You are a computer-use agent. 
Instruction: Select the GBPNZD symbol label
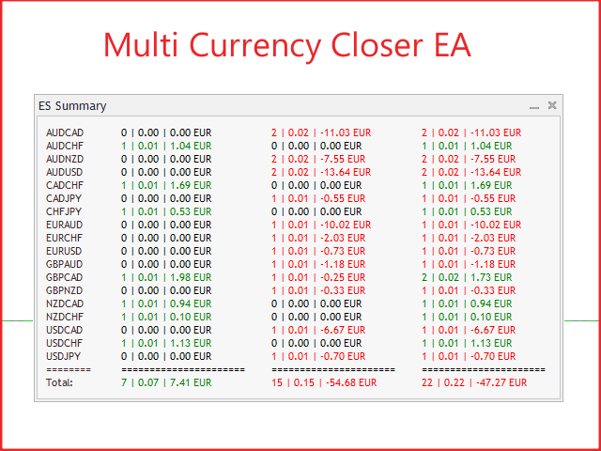point(65,290)
